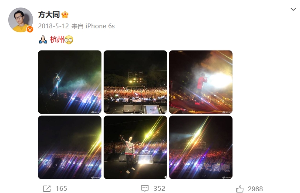Click the praying hands emoji
This screenshot has width=300, height=193.
coord(43,40)
